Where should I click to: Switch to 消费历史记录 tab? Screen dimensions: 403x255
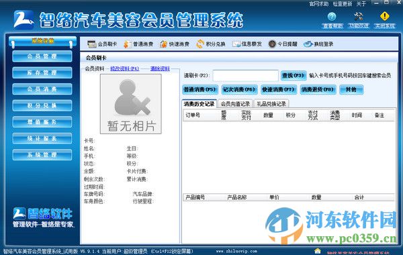click(x=199, y=104)
